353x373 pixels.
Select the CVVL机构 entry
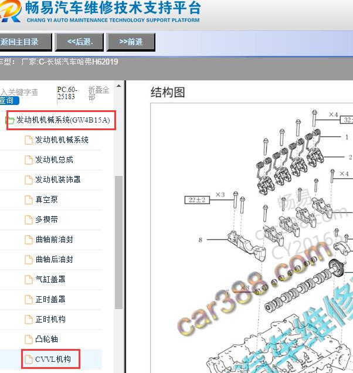click(53, 359)
